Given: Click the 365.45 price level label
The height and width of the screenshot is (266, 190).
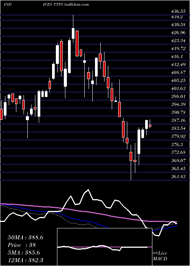Looking at the screenshot, I should pyautogui.click(x=178, y=168).
